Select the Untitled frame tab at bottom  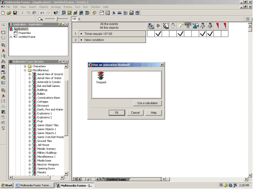116,179
